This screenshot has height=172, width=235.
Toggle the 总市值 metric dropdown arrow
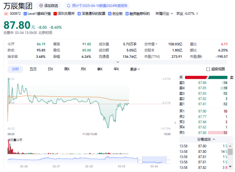157,44
